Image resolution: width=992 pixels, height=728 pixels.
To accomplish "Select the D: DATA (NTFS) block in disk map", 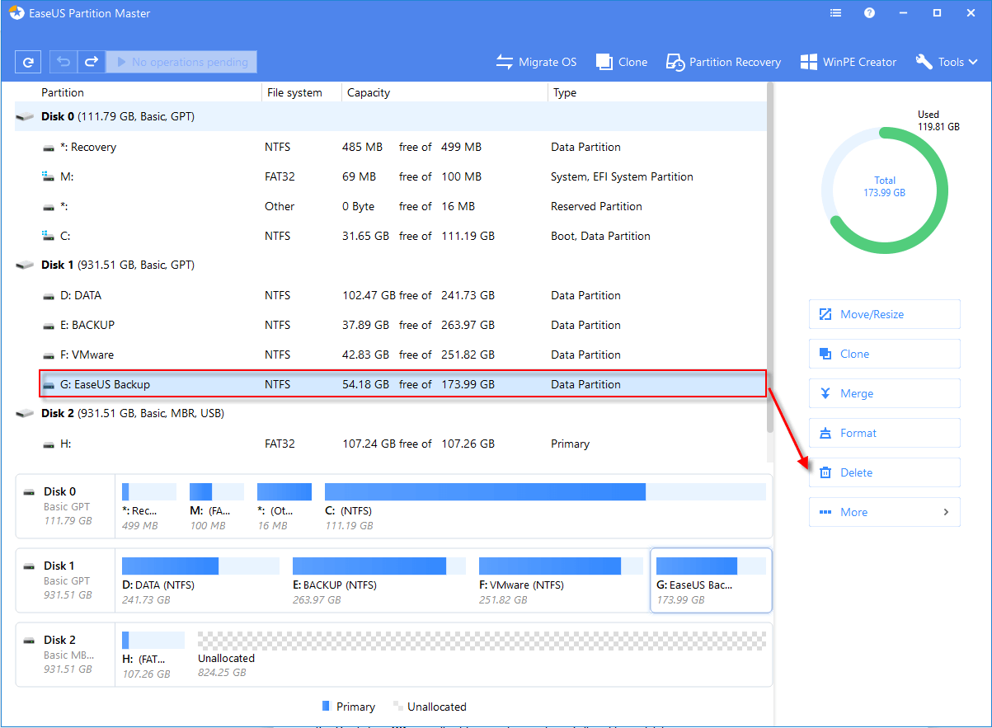I will click(x=200, y=581).
